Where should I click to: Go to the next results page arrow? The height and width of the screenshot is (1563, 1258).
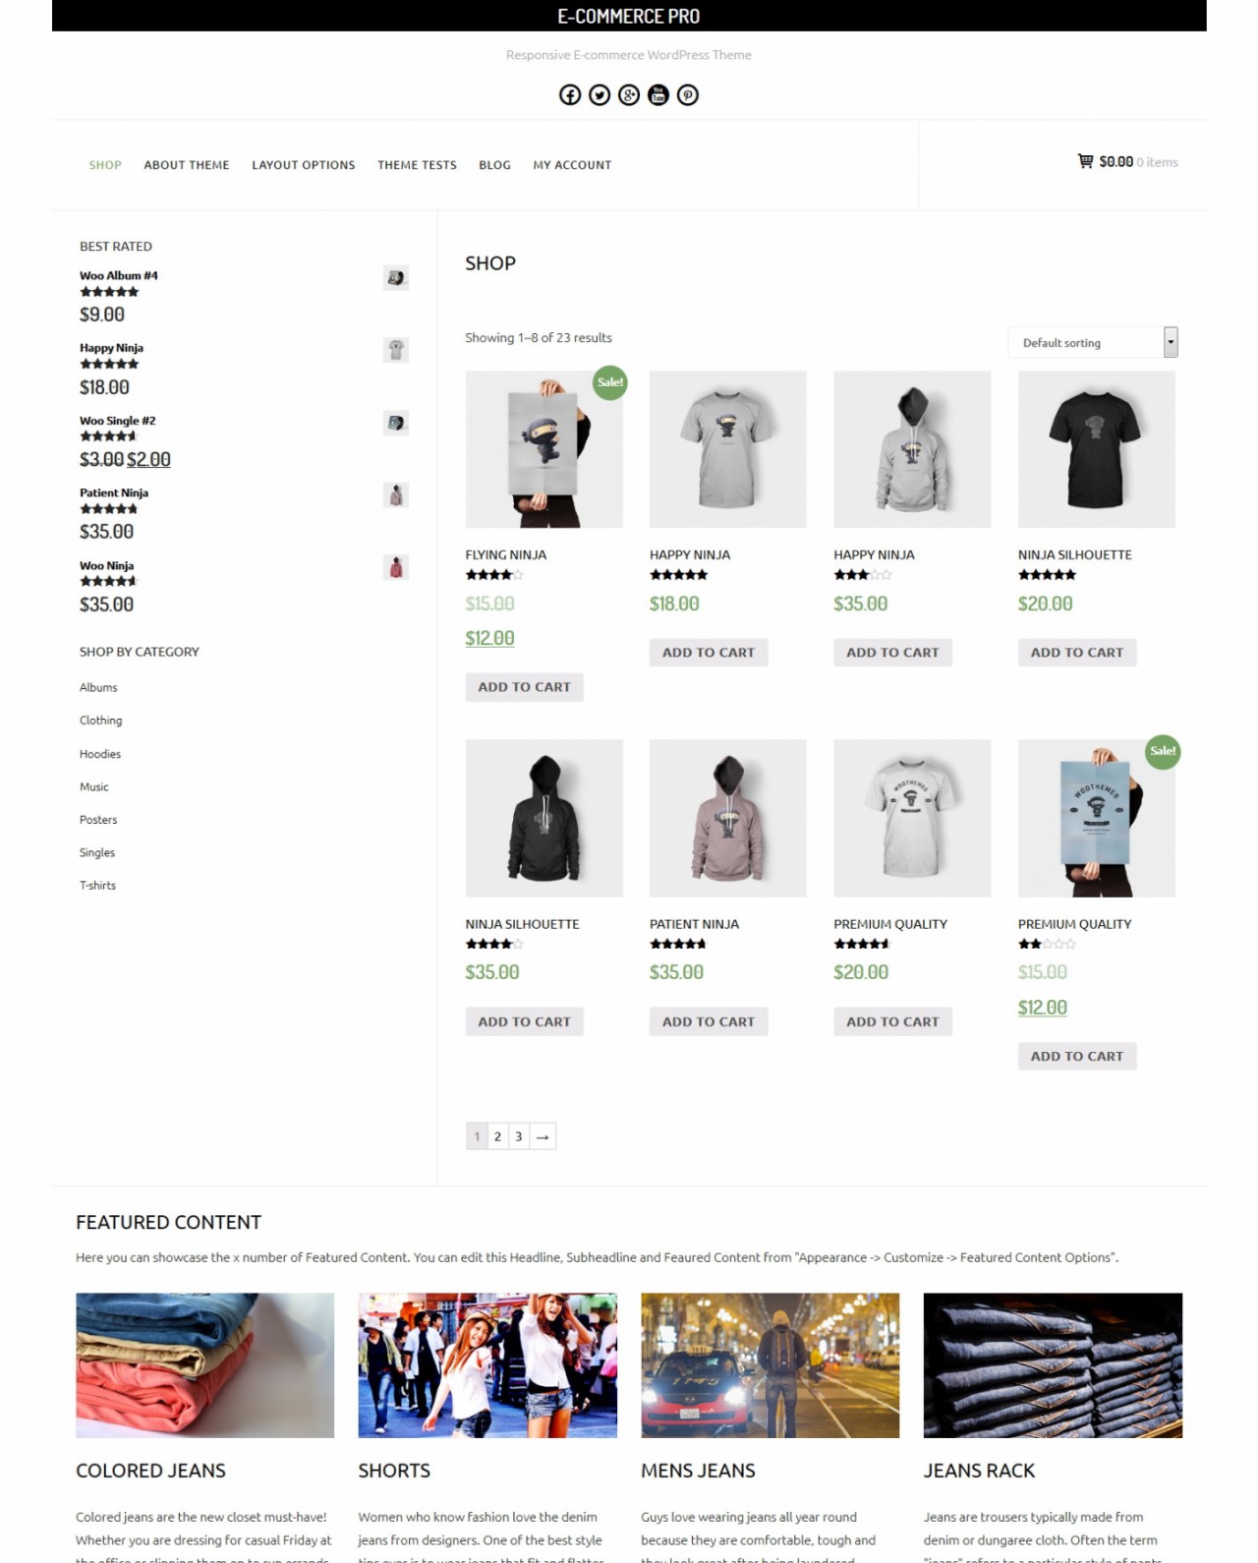[543, 1136]
